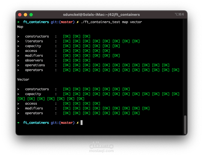Click the 'Vector' heading text
203x156 pixels.
(x=23, y=80)
